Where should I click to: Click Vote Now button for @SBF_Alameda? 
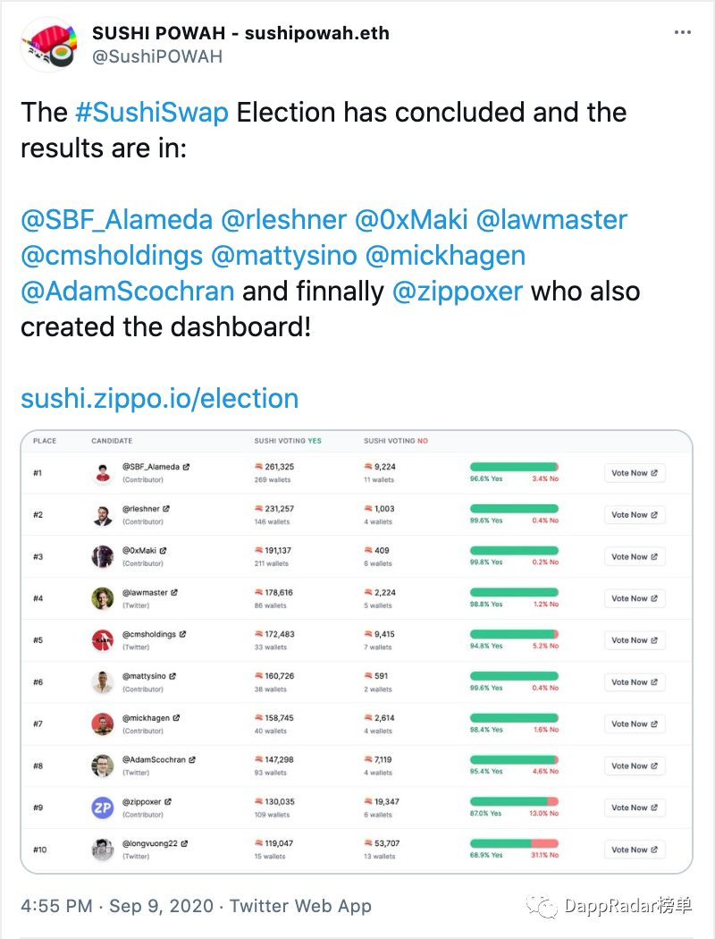[x=635, y=473]
